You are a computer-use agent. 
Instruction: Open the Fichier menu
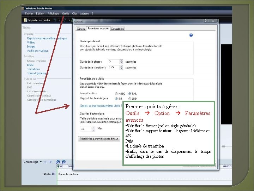click(x=29, y=13)
